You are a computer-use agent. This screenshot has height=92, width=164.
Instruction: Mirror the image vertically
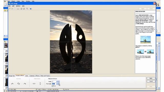coord(40,84)
